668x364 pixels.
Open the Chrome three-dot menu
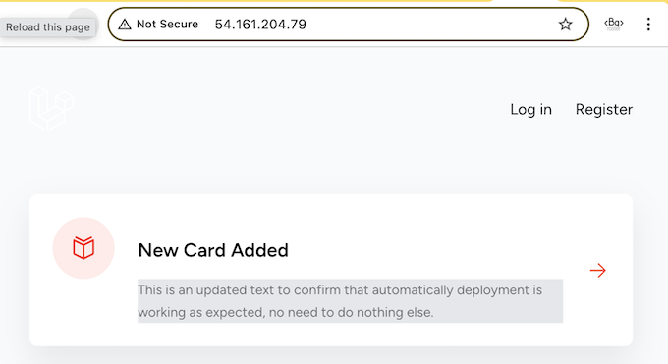(648, 25)
